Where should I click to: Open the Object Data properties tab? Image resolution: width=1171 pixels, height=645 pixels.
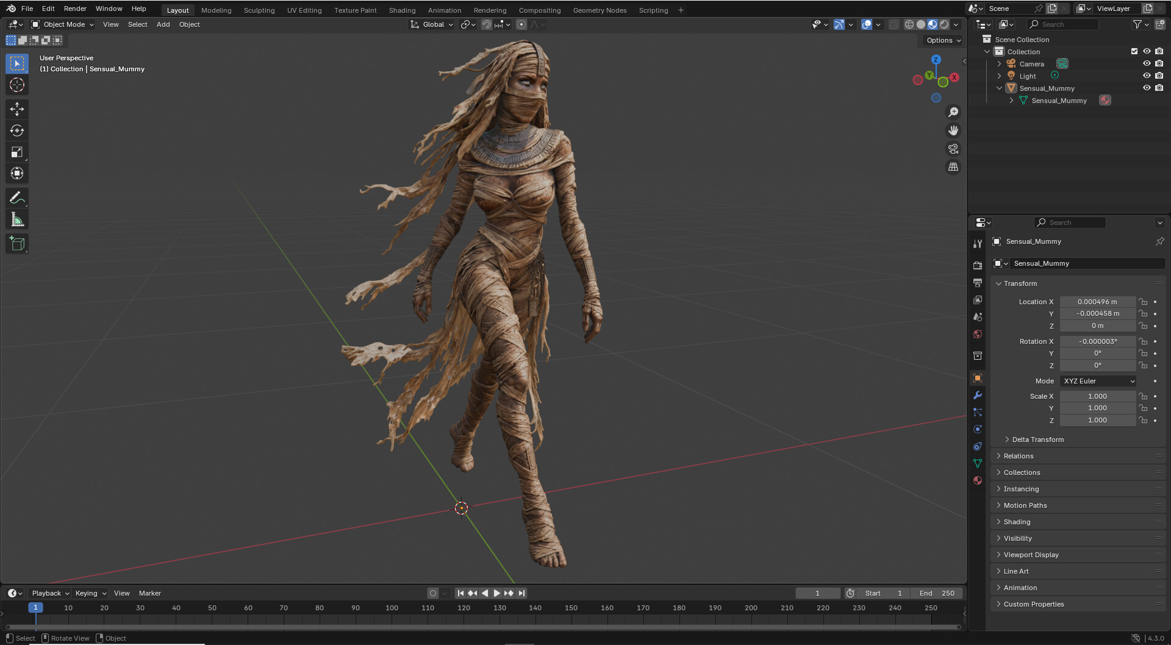(978, 463)
